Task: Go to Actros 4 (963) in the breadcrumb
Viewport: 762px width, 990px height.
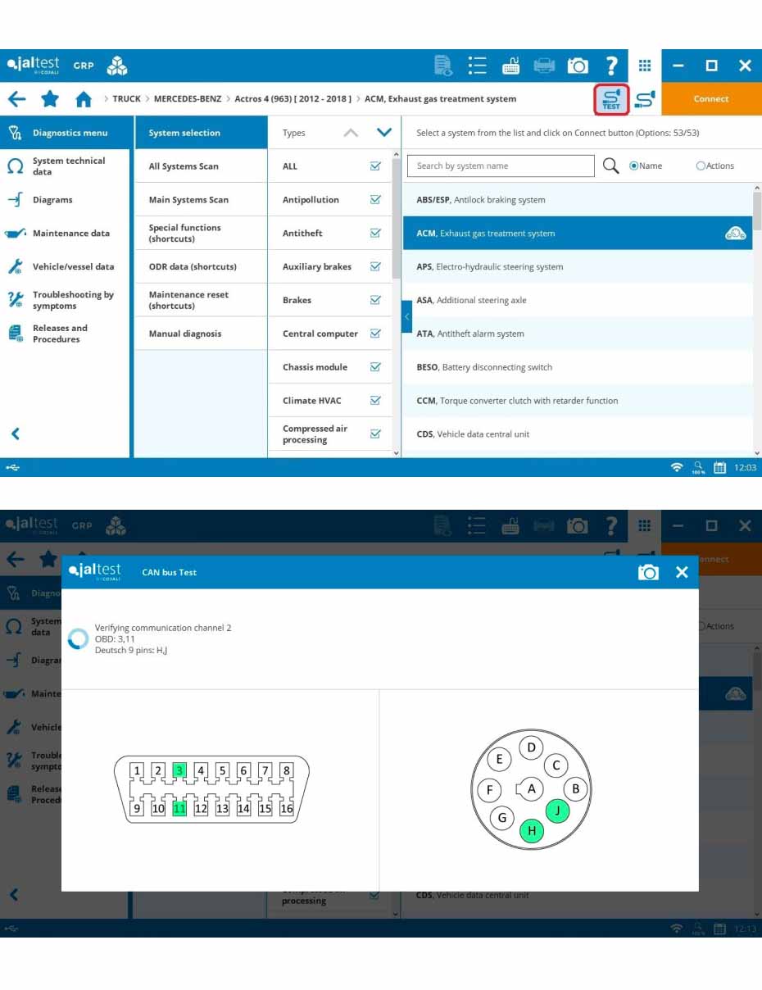Action: point(293,99)
